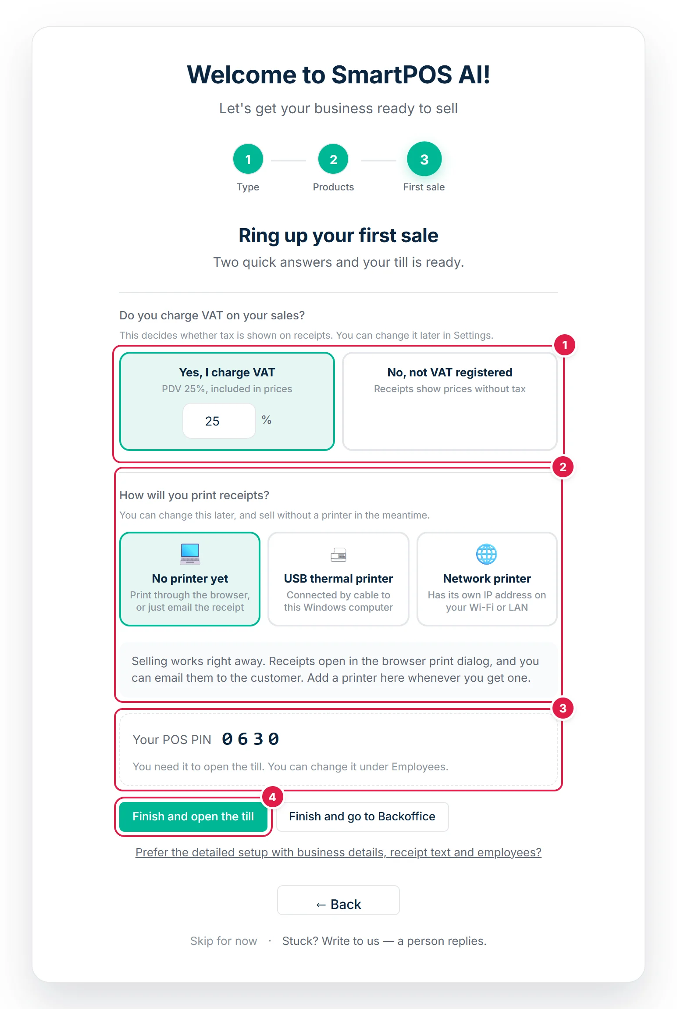Image resolution: width=677 pixels, height=1009 pixels.
Task: Go back with the Back button
Action: coord(338,900)
